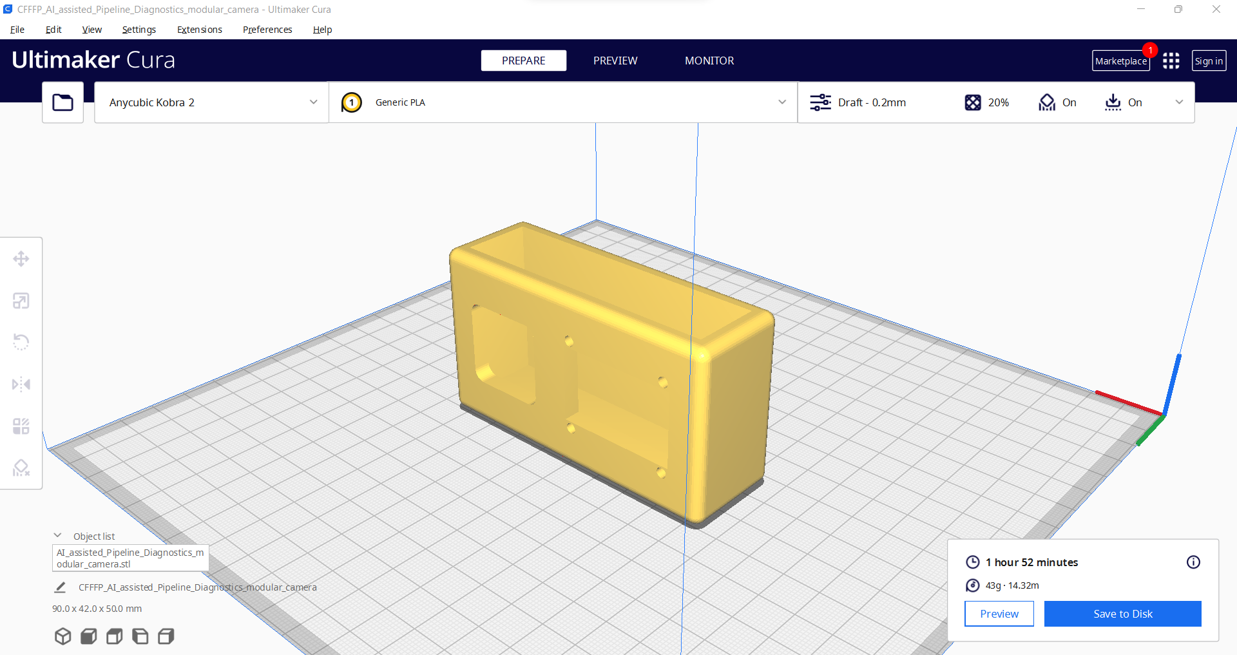Open the Anycubic Kobra 2 printer dropdown

211,102
